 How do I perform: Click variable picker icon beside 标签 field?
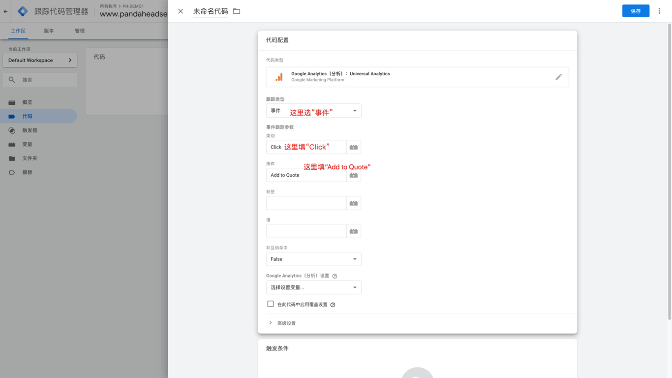point(353,203)
